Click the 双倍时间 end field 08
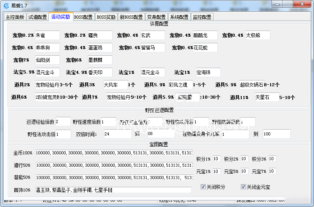This screenshot has height=207, width=314. tap(161, 134)
